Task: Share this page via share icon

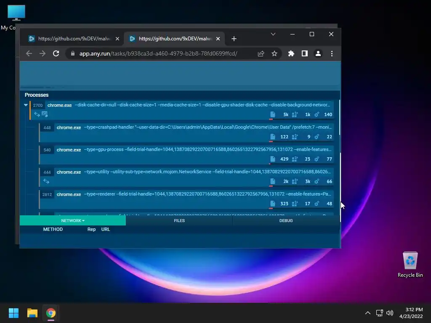Action: click(261, 53)
